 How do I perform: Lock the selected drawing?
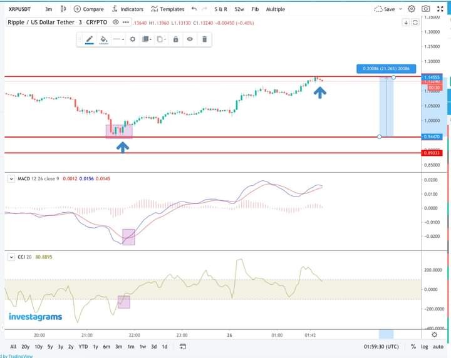175,39
